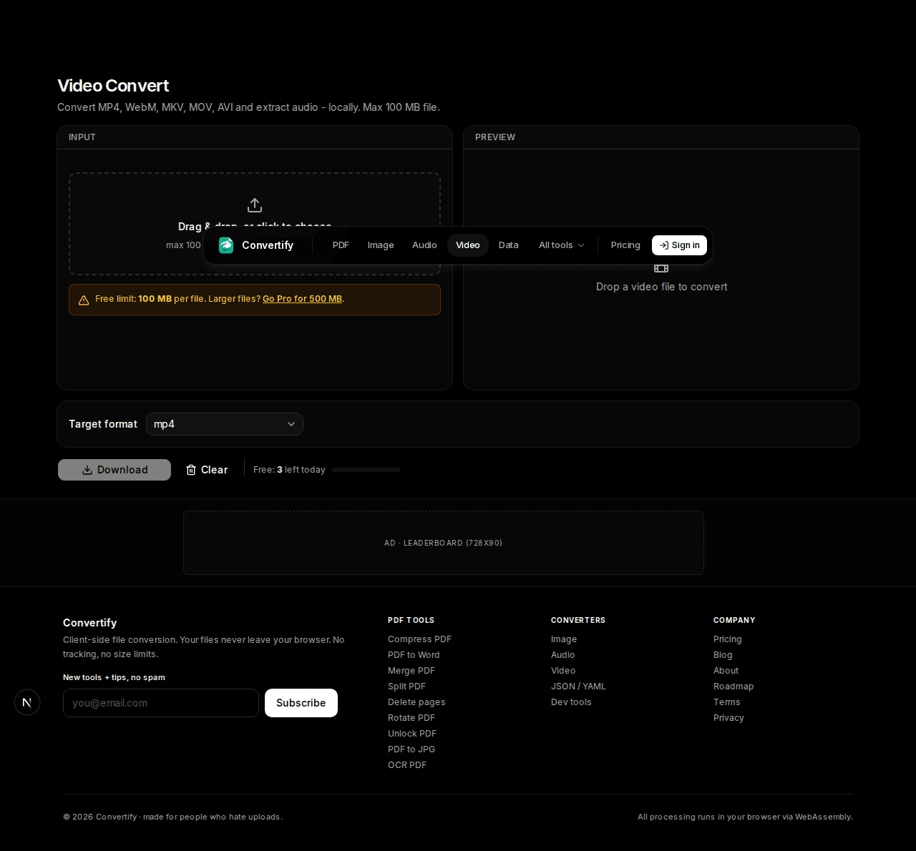Click the 'New tools + tips, no spam' text
The width and height of the screenshot is (916, 851).
(114, 677)
